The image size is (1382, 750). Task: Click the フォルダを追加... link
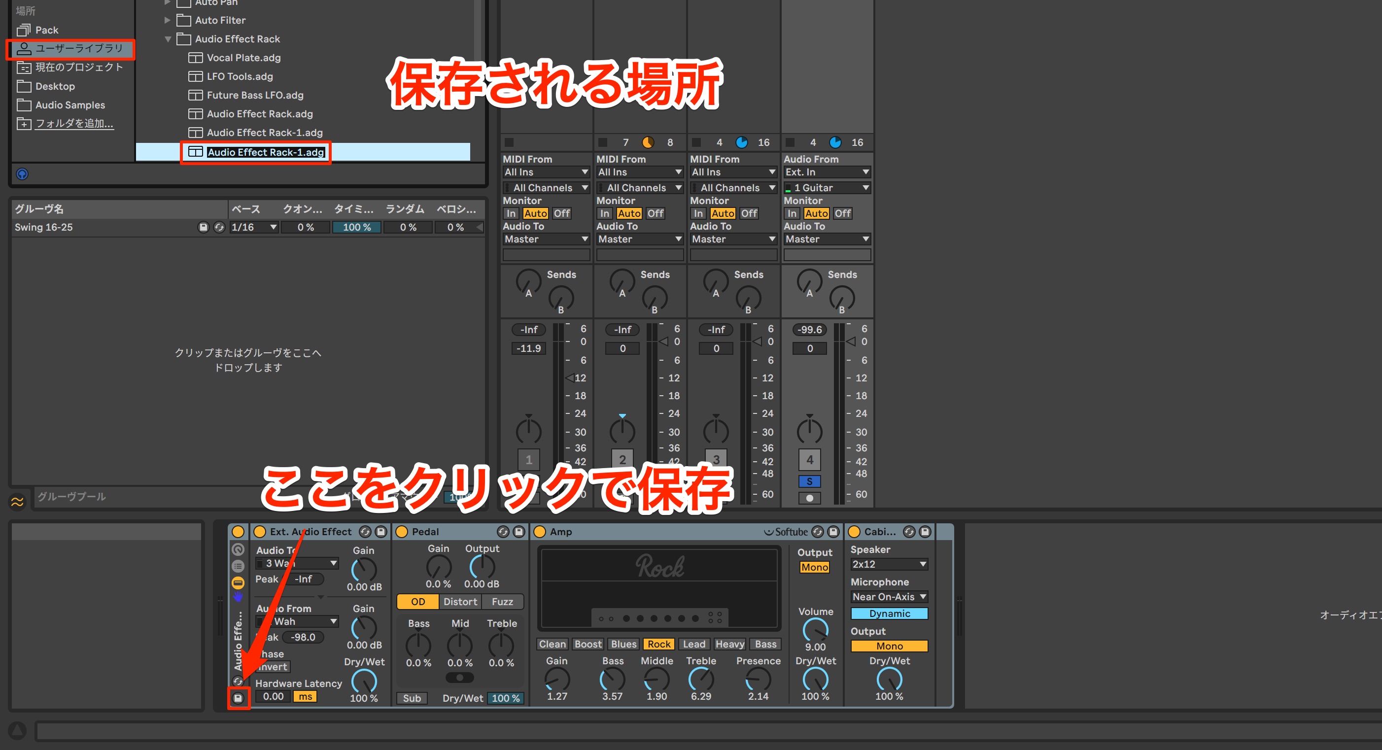(x=74, y=123)
